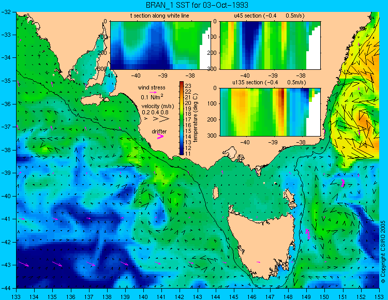Click the 'drifter' legend label

pyautogui.click(x=159, y=131)
